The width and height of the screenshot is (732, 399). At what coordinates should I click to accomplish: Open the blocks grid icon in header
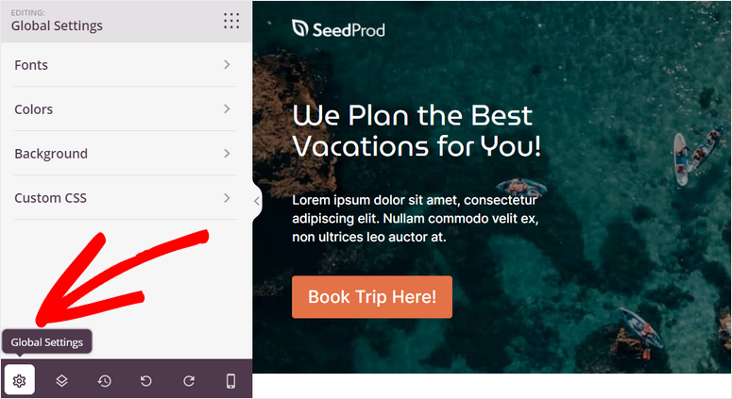tap(231, 21)
